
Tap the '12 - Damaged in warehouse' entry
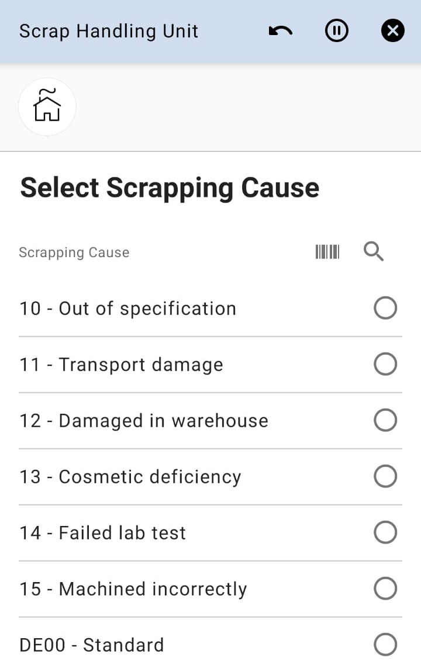[144, 421]
